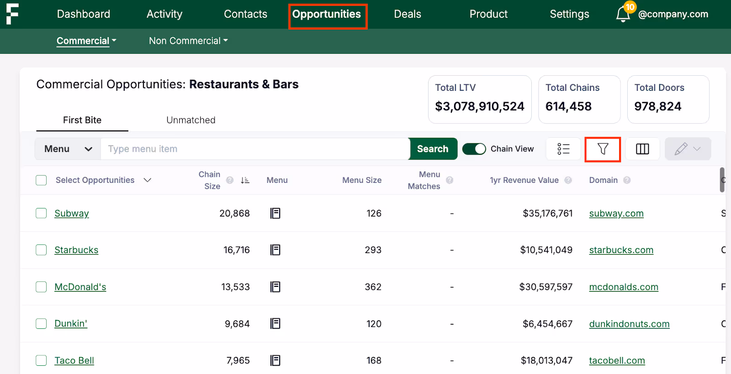Check the Select Opportunities checkbox

point(41,180)
